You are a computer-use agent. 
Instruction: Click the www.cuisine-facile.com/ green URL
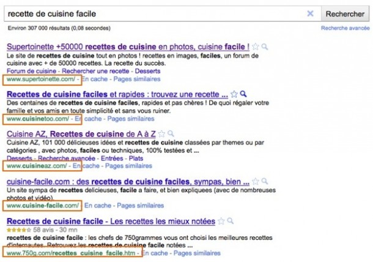[43, 206]
